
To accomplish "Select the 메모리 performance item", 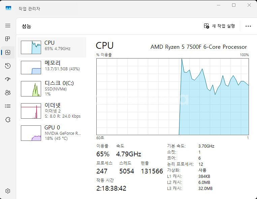I will (52, 67).
